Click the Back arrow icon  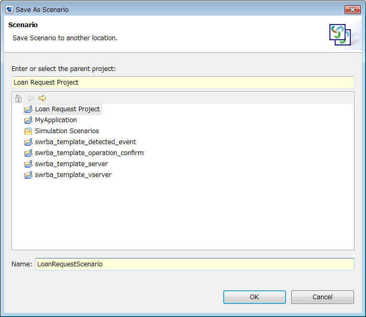tap(30, 98)
